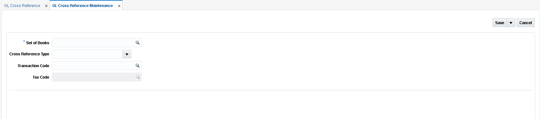Click the disabled Tax Code field
The height and width of the screenshot is (119, 540).
click(x=93, y=77)
